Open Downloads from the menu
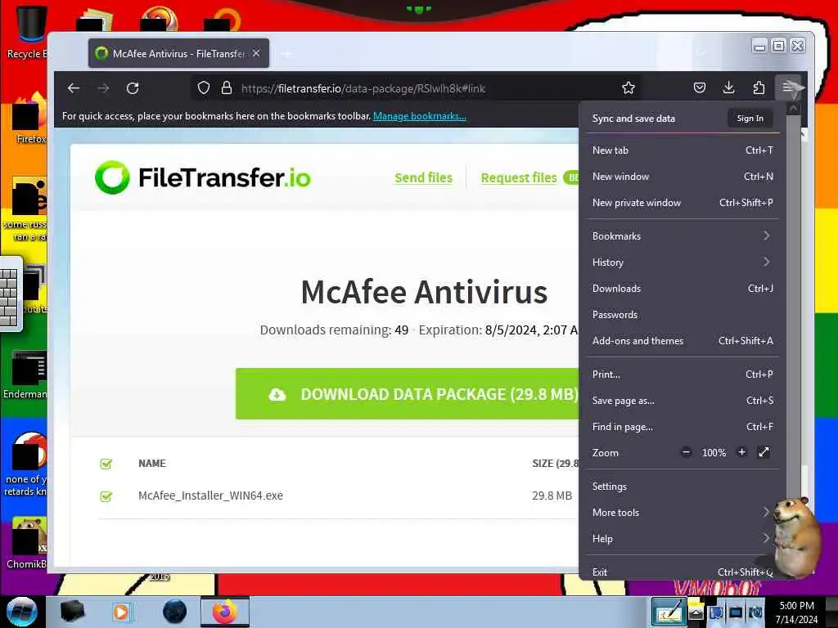838x628 pixels. pos(683,289)
